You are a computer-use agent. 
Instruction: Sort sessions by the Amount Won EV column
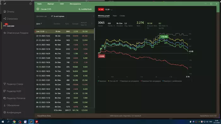(84, 24)
